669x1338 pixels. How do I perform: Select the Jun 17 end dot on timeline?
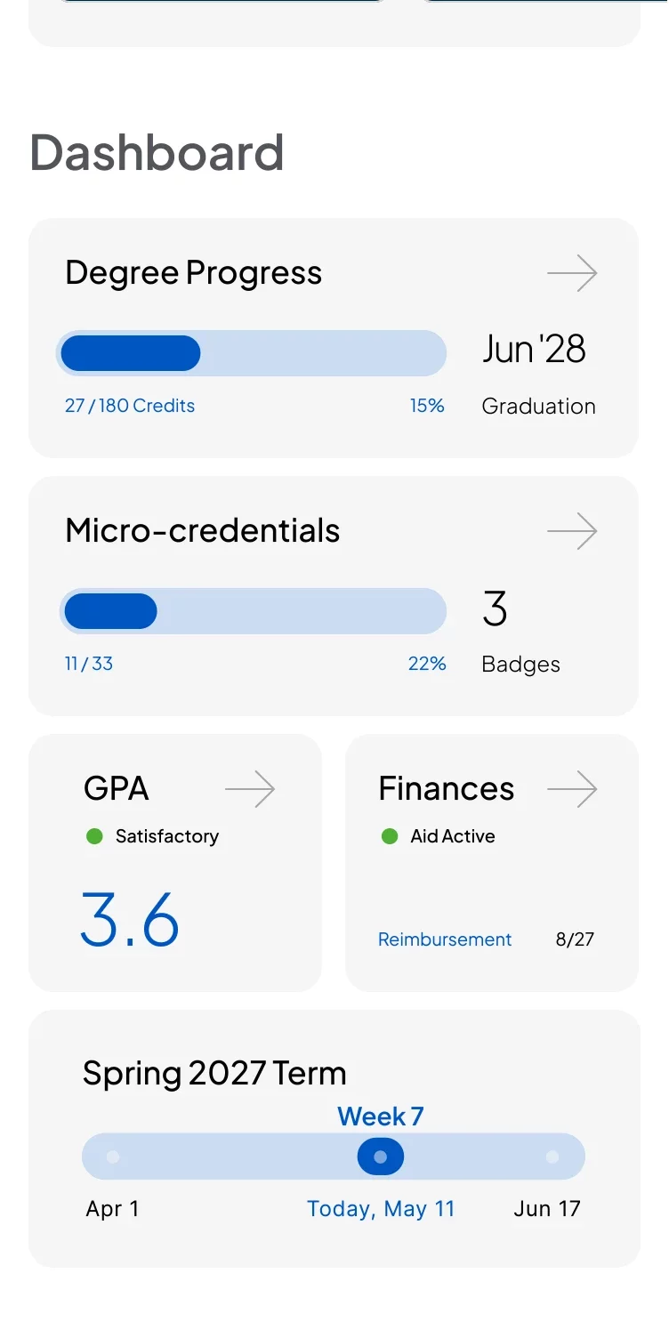point(552,1157)
